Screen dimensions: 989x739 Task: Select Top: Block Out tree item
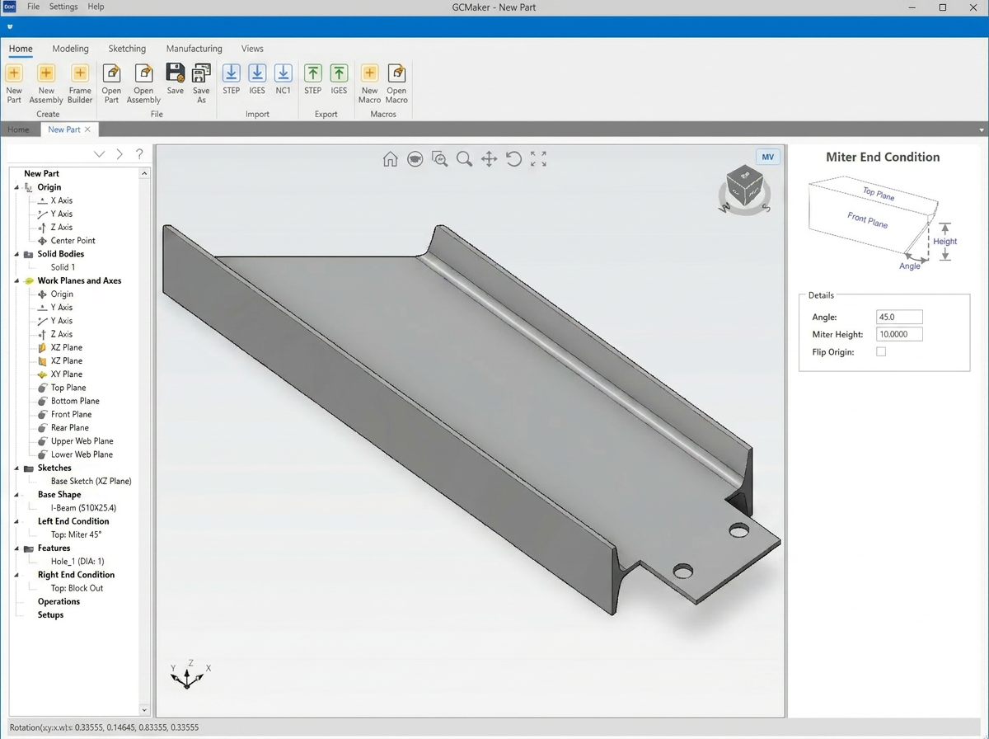coord(77,588)
